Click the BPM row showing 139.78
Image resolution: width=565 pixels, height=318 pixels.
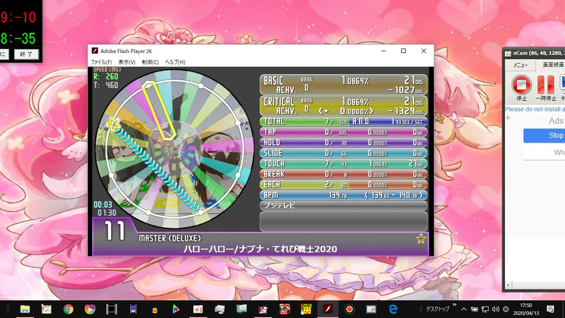[x=343, y=195]
